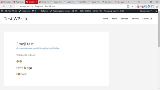Image resolution: width=160 pixels, height=90 pixels.
Task: Open a new tab with the plus button
Action: 128,2
